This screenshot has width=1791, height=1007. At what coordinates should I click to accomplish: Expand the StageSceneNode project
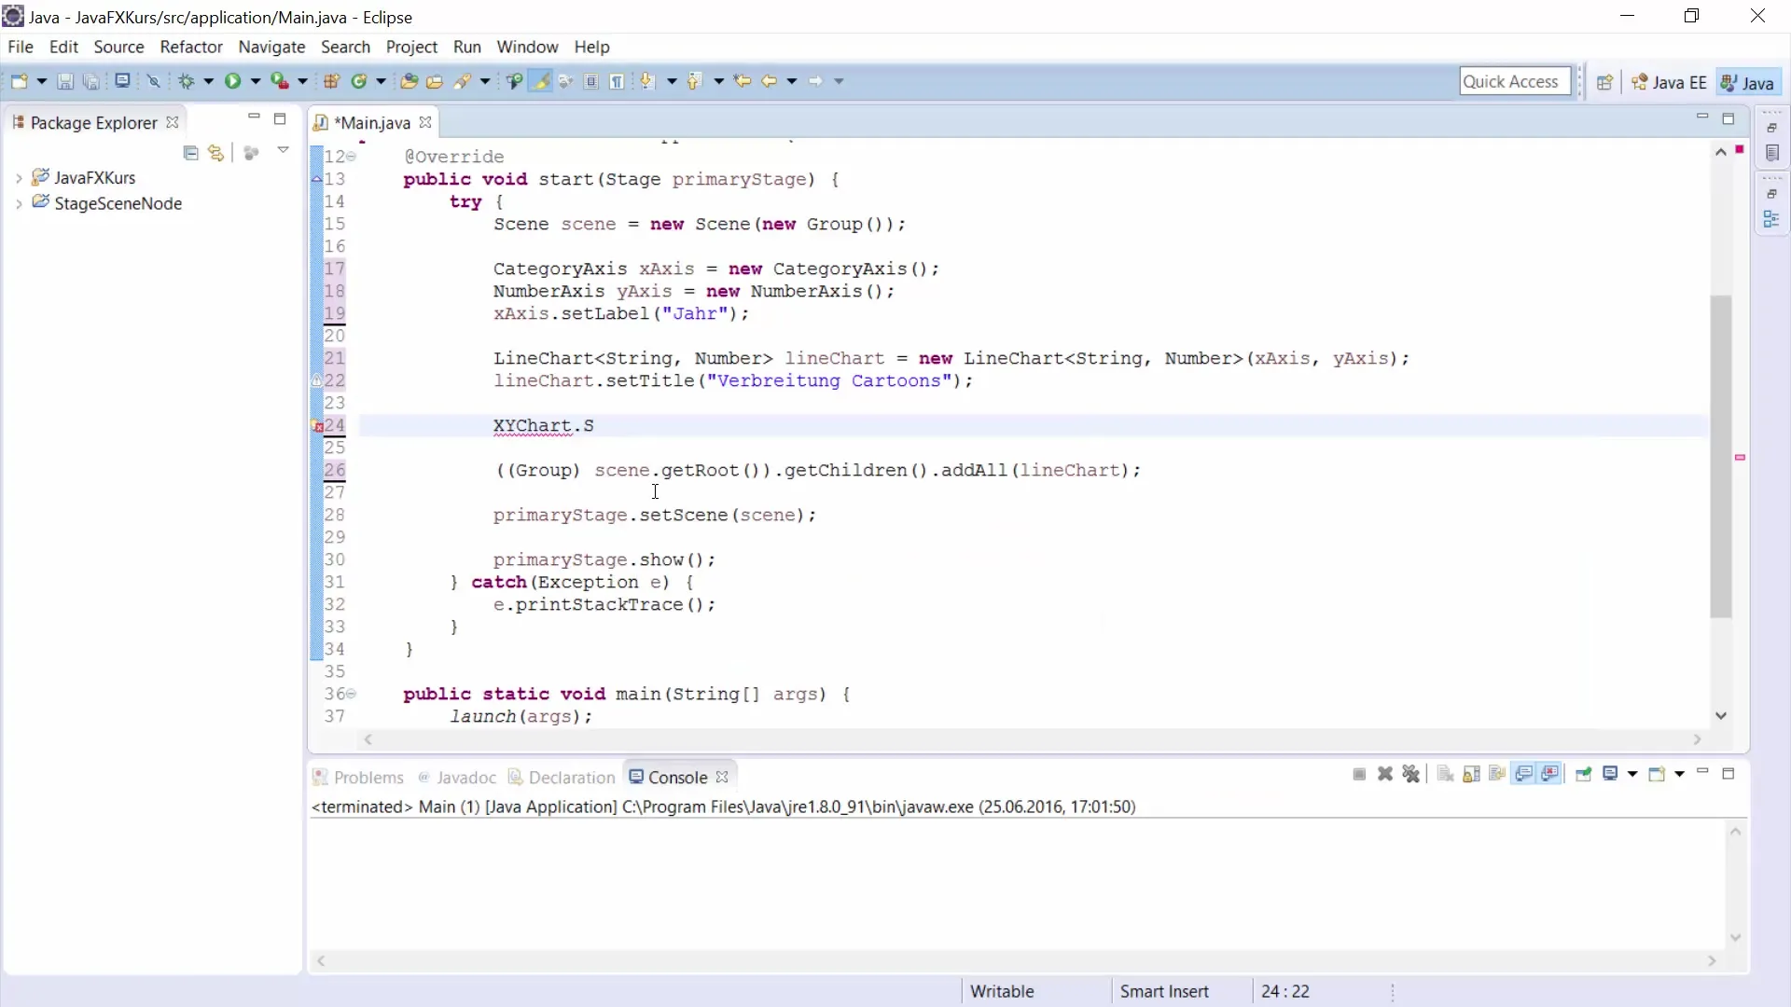click(19, 204)
